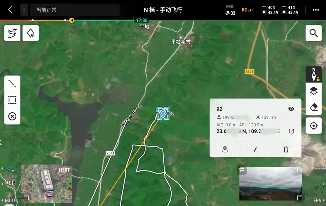The image size is (326, 206).
Task: Expand the H30T camera preview
Action: tap(26, 198)
